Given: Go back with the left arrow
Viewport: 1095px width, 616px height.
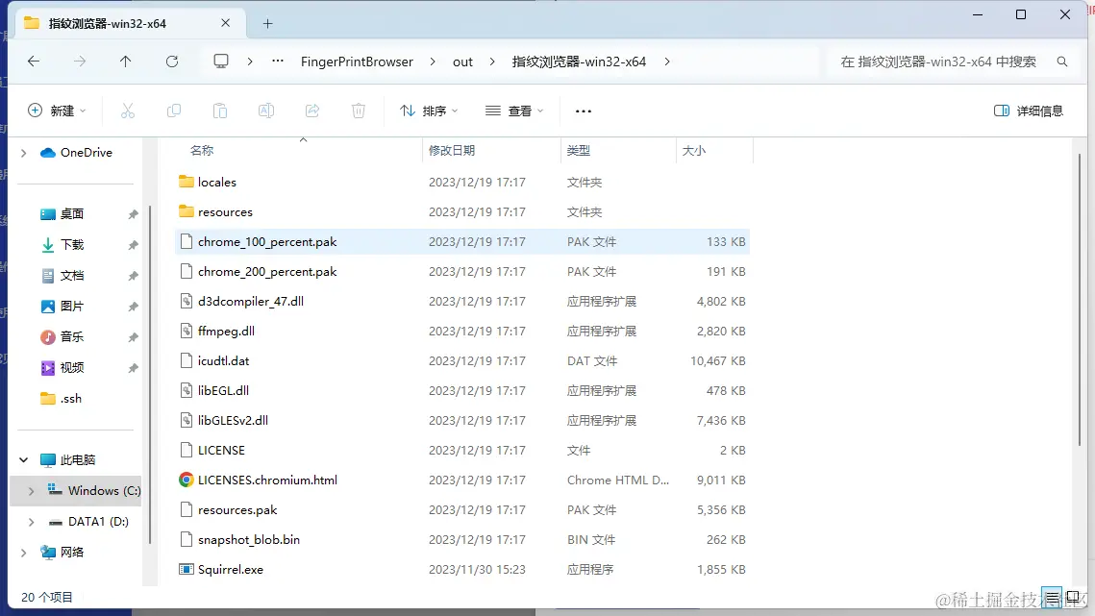Looking at the screenshot, I should point(34,62).
